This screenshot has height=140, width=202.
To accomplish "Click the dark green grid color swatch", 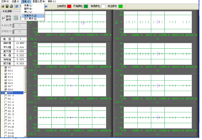I will (x=86, y=6).
